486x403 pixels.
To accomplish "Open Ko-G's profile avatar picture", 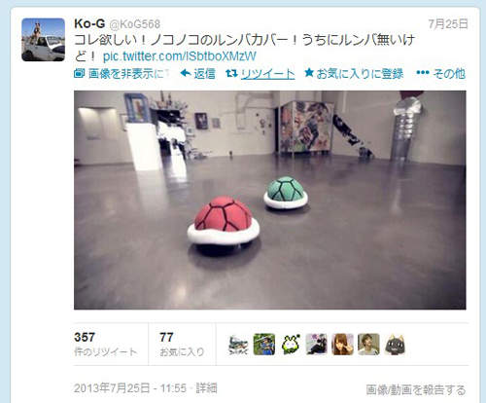I will (43, 40).
